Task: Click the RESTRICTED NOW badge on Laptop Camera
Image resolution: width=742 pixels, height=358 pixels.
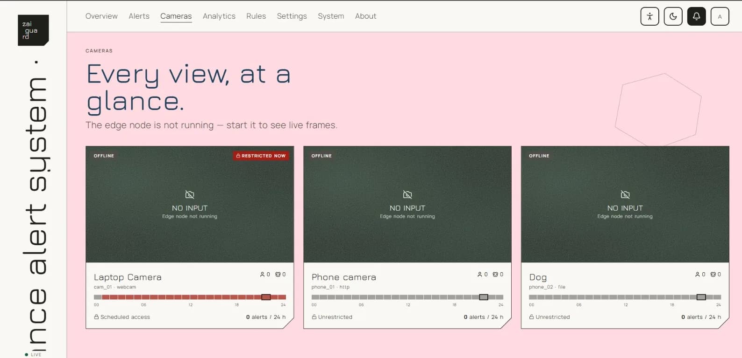Action: tap(261, 156)
